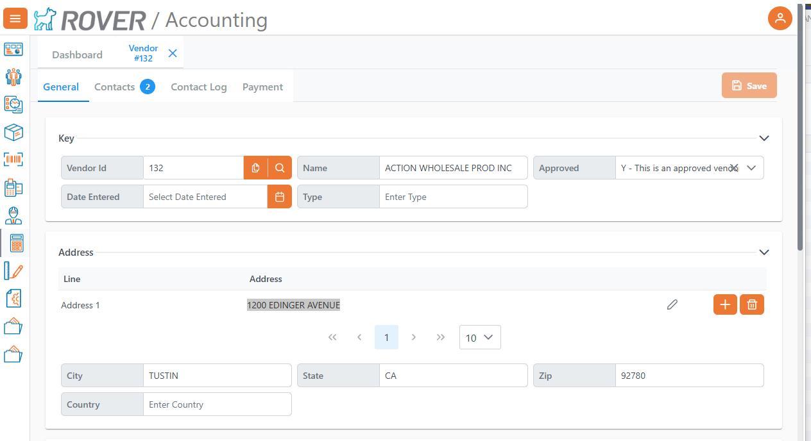Switch to the Payment tab
The width and height of the screenshot is (811, 441).
[262, 87]
